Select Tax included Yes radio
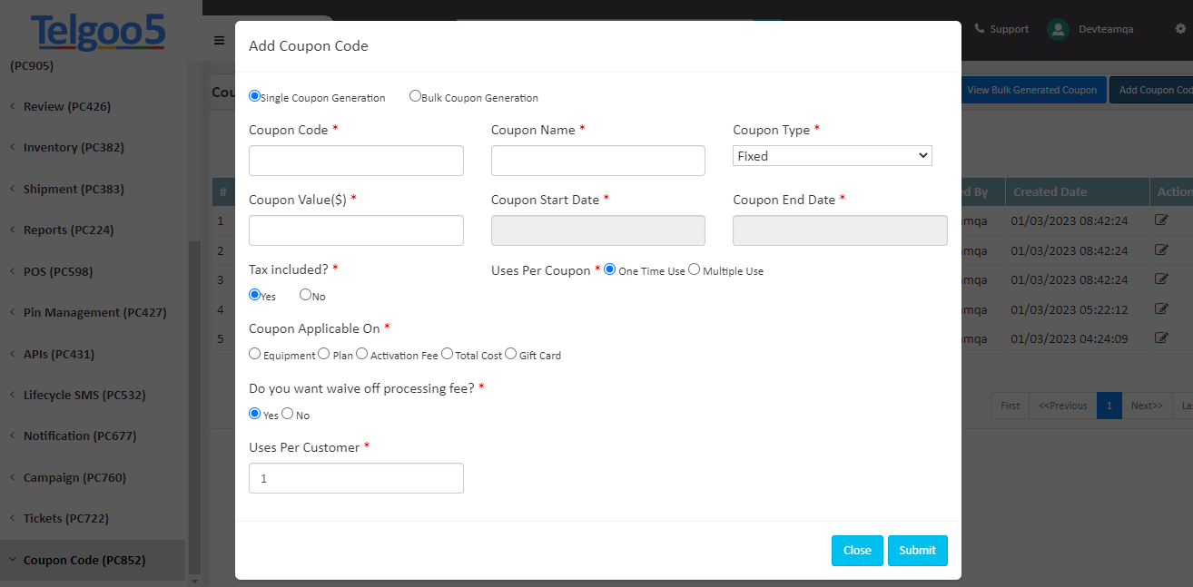 click(254, 294)
